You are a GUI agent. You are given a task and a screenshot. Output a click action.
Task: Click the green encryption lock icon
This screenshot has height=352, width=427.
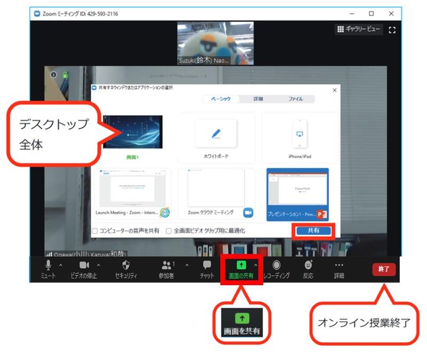(65, 75)
